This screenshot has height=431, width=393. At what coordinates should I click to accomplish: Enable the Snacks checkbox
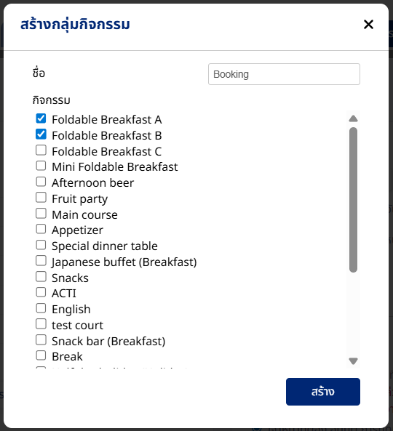point(41,276)
